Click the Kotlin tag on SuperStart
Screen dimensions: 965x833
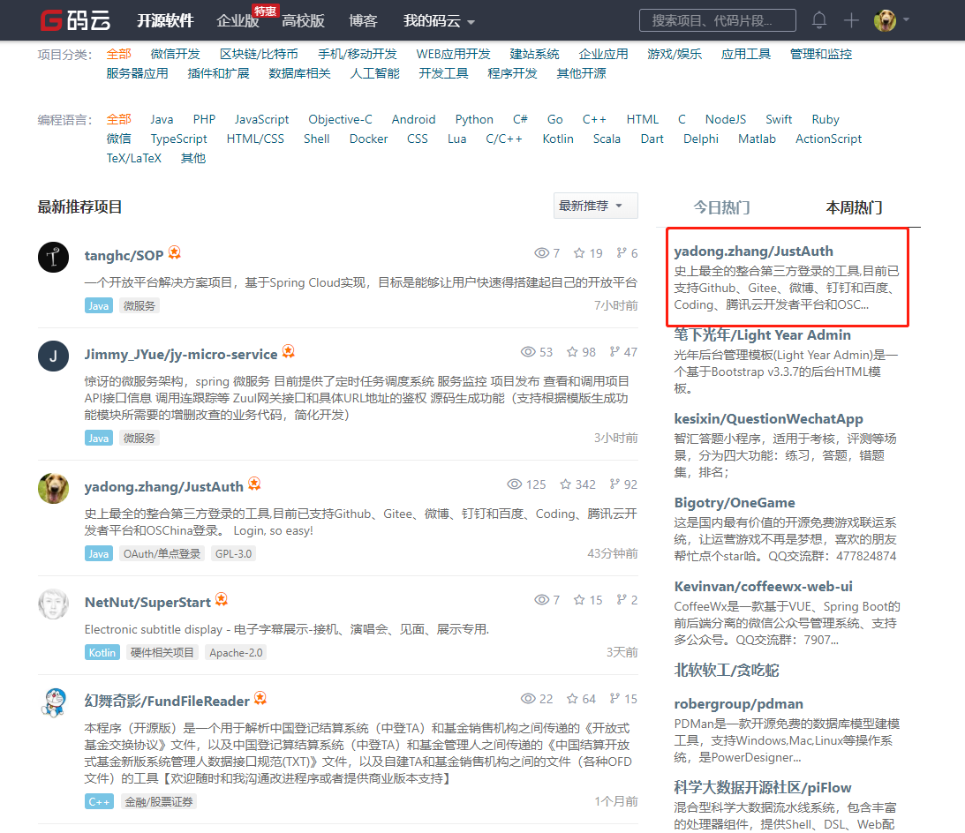pyautogui.click(x=102, y=653)
